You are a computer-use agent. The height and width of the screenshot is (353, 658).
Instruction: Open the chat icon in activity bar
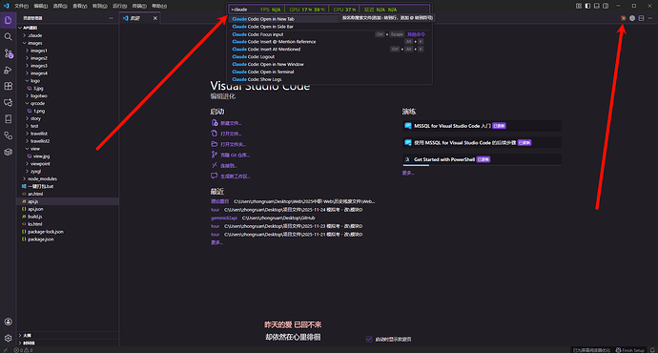click(8, 102)
